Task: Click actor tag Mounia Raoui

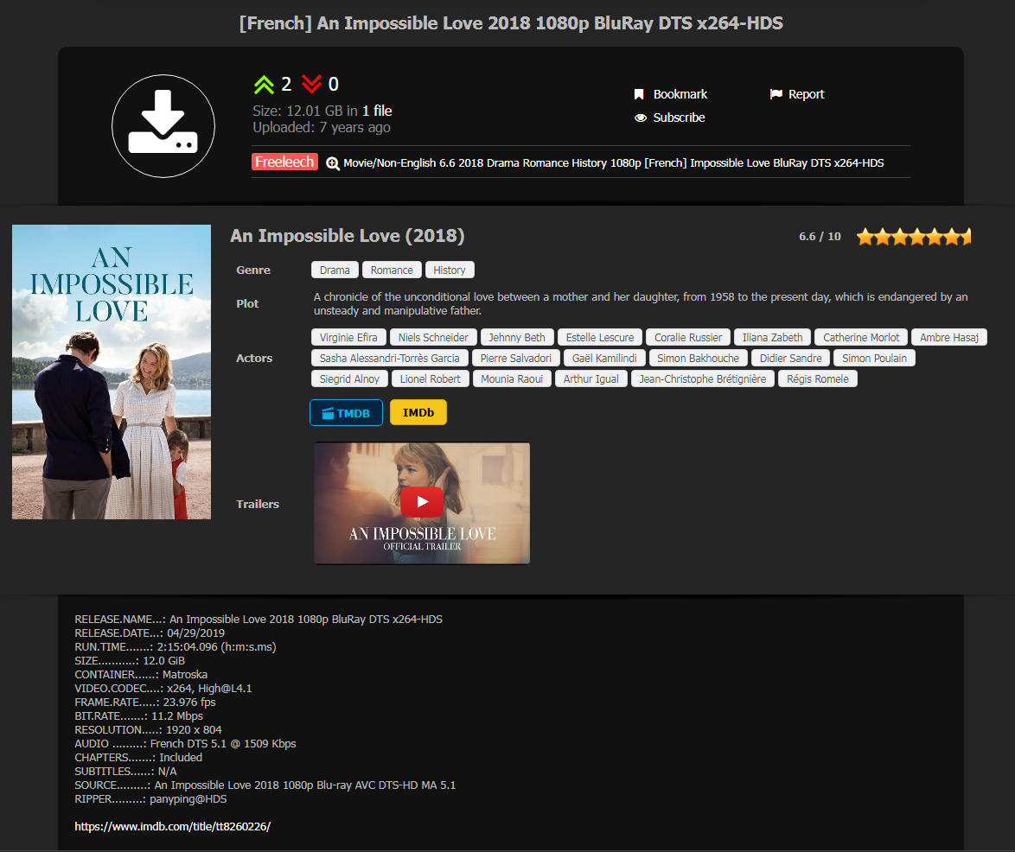Action: (512, 378)
